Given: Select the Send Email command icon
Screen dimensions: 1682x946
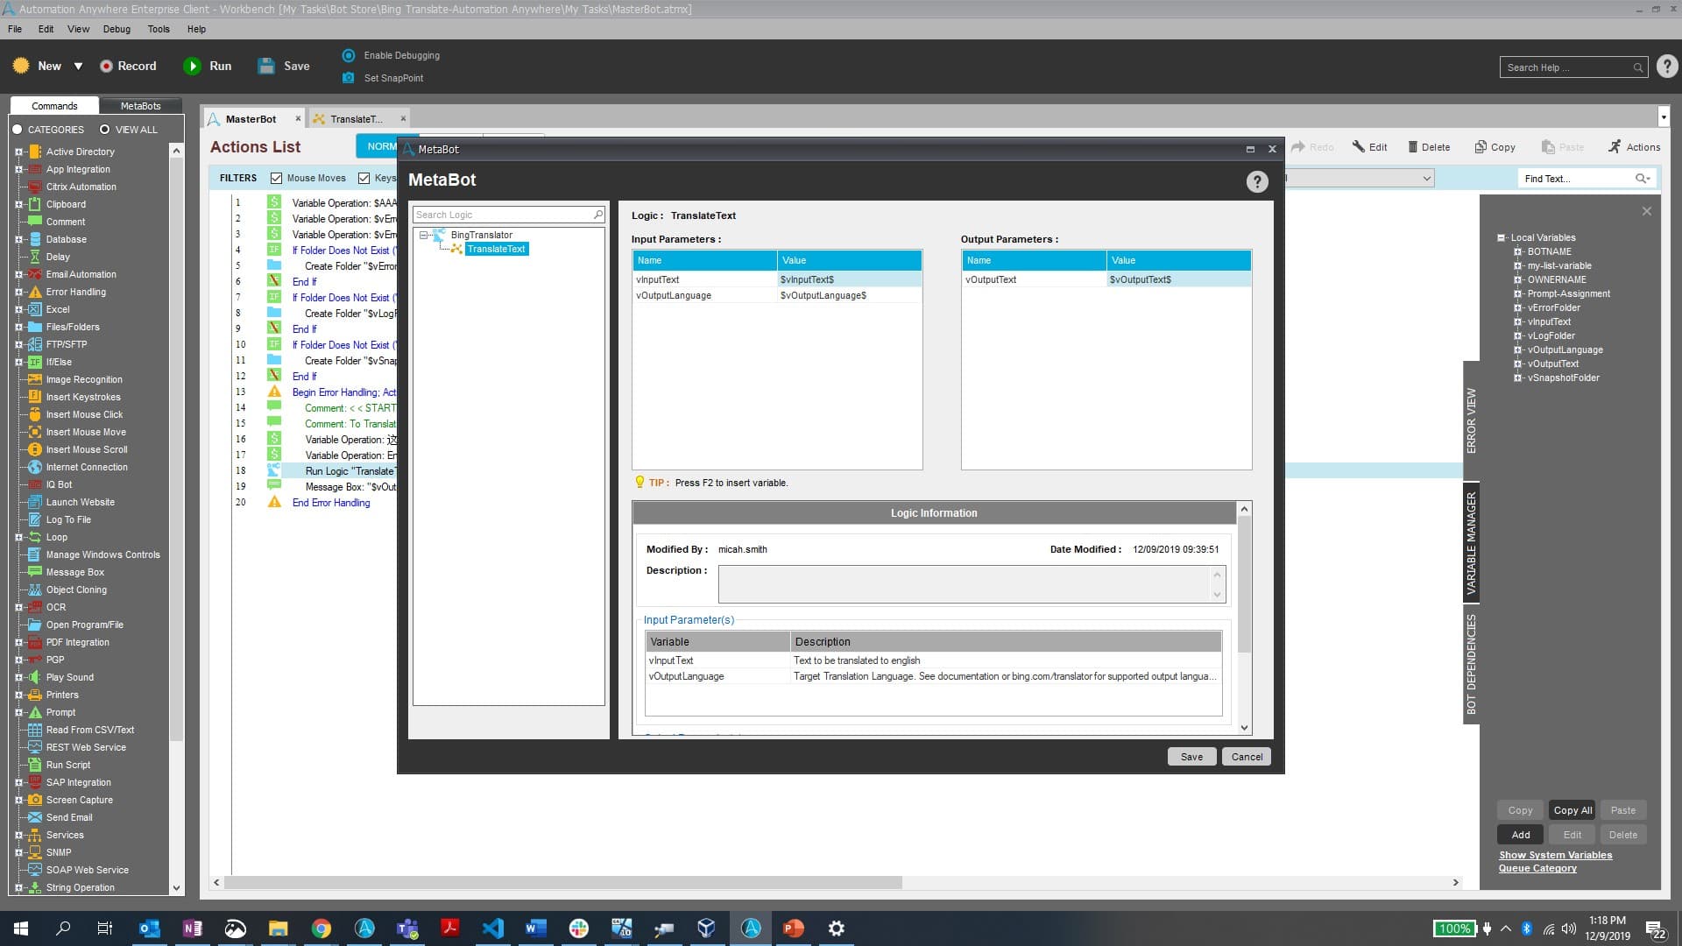Looking at the screenshot, I should coord(35,817).
